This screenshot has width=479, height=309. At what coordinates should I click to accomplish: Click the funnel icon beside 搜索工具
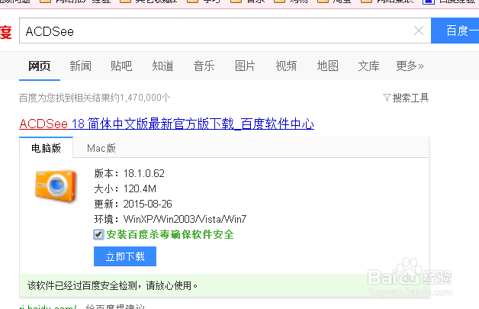tap(387, 98)
